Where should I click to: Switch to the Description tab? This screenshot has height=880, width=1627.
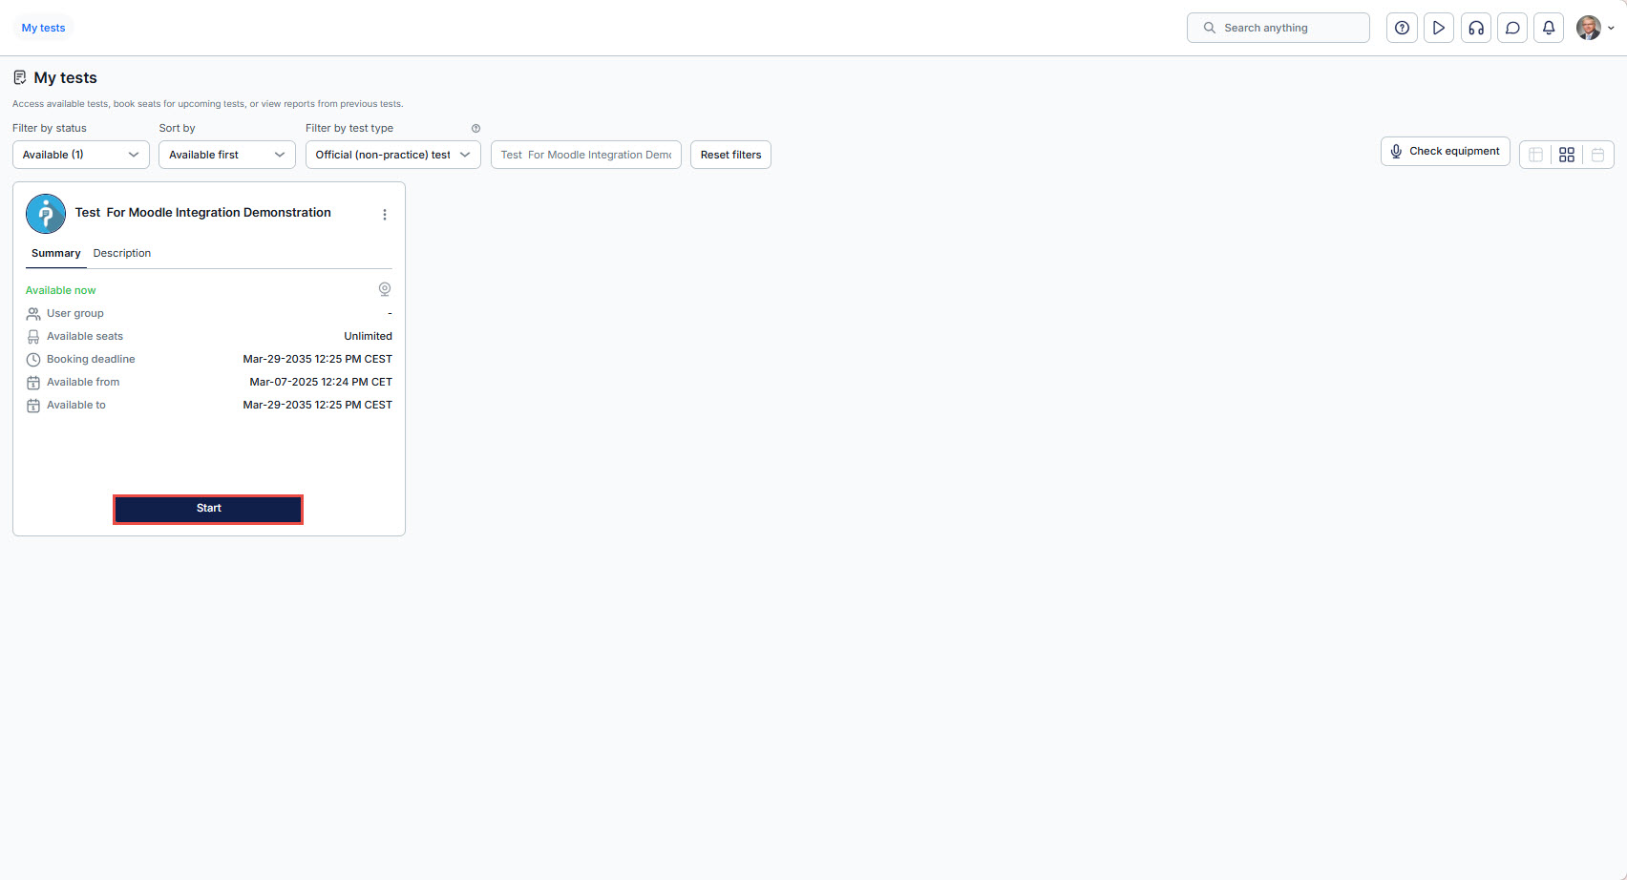click(122, 254)
